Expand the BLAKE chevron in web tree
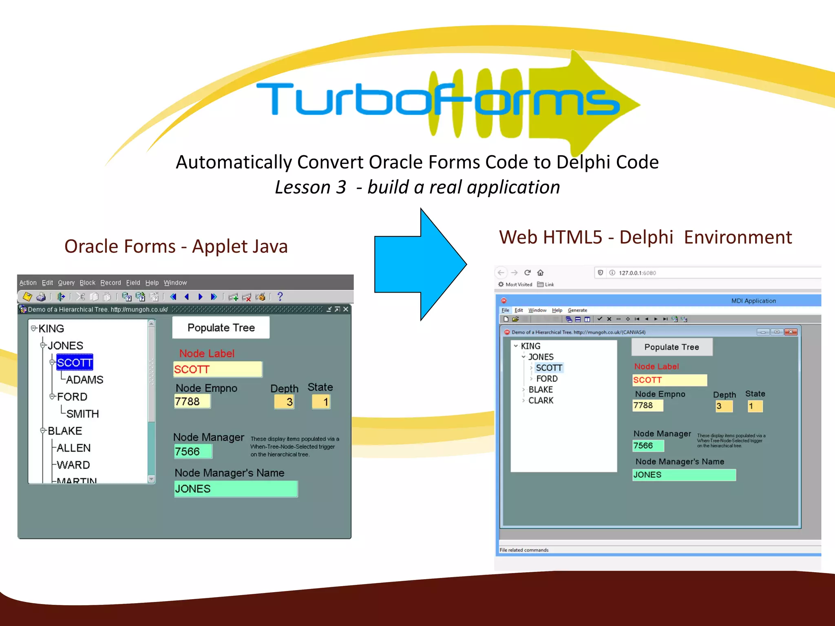Screen dimensions: 835x626 coord(524,389)
